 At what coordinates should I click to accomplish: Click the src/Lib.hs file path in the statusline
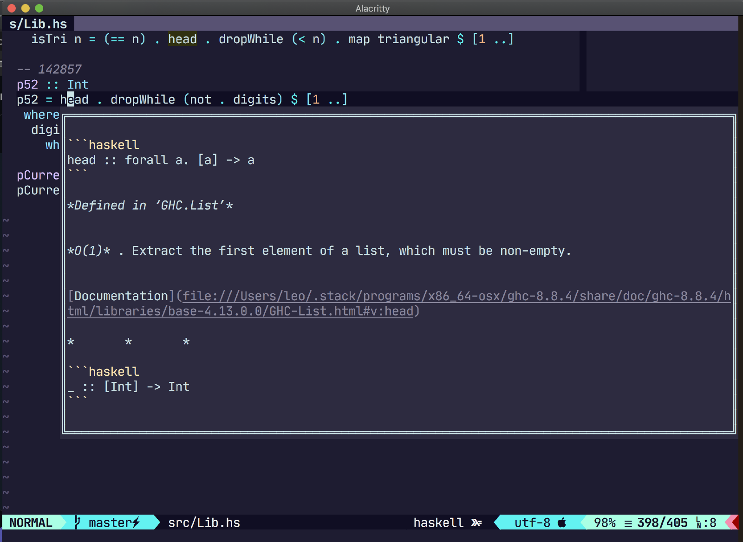coord(204,523)
